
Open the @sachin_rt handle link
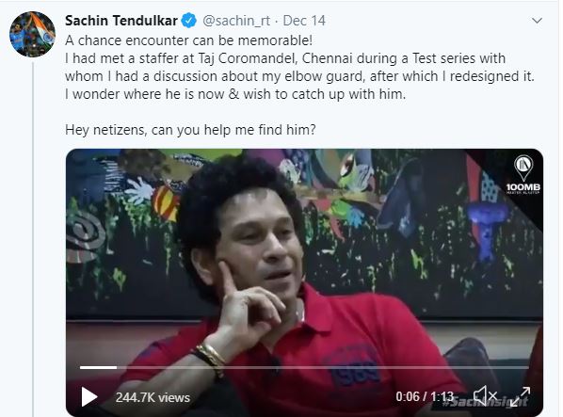pos(236,21)
